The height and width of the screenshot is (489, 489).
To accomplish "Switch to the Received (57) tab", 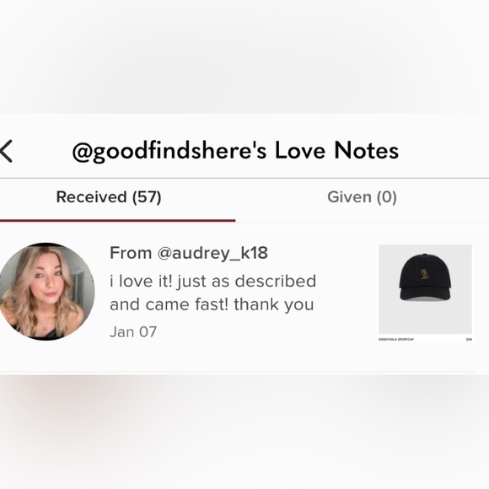I will pyautogui.click(x=109, y=197).
